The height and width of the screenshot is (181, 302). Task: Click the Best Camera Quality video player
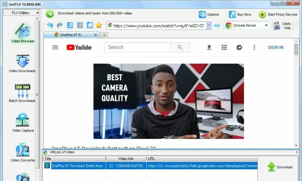(x=168, y=101)
